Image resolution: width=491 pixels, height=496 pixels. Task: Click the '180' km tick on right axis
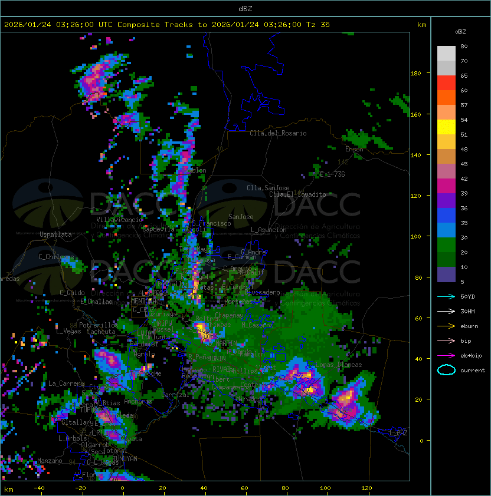pos(415,74)
